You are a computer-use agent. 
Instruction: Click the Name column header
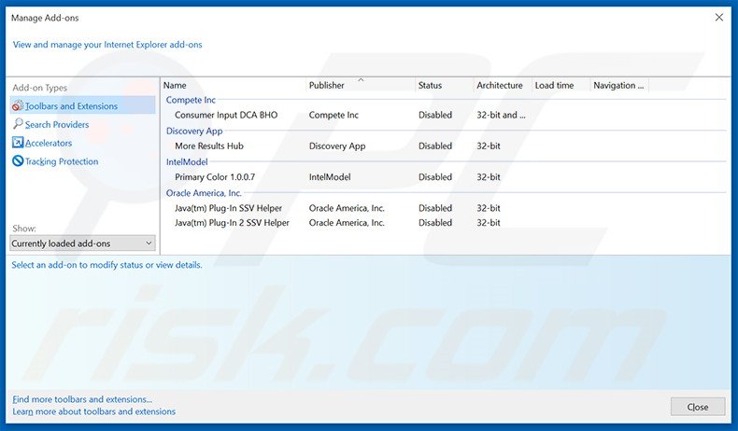234,86
